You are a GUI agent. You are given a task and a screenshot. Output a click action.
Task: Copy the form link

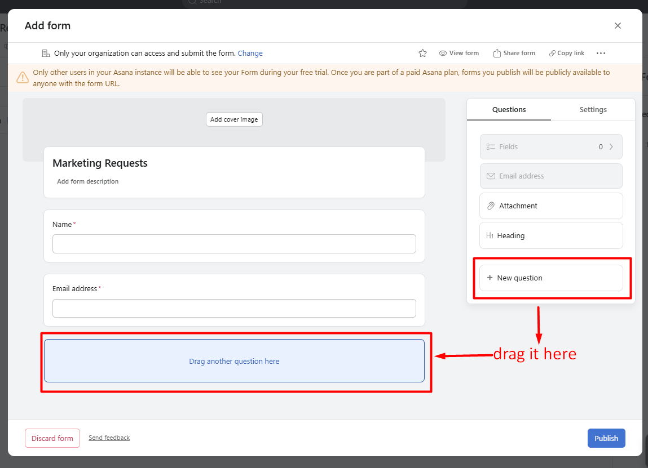point(566,53)
